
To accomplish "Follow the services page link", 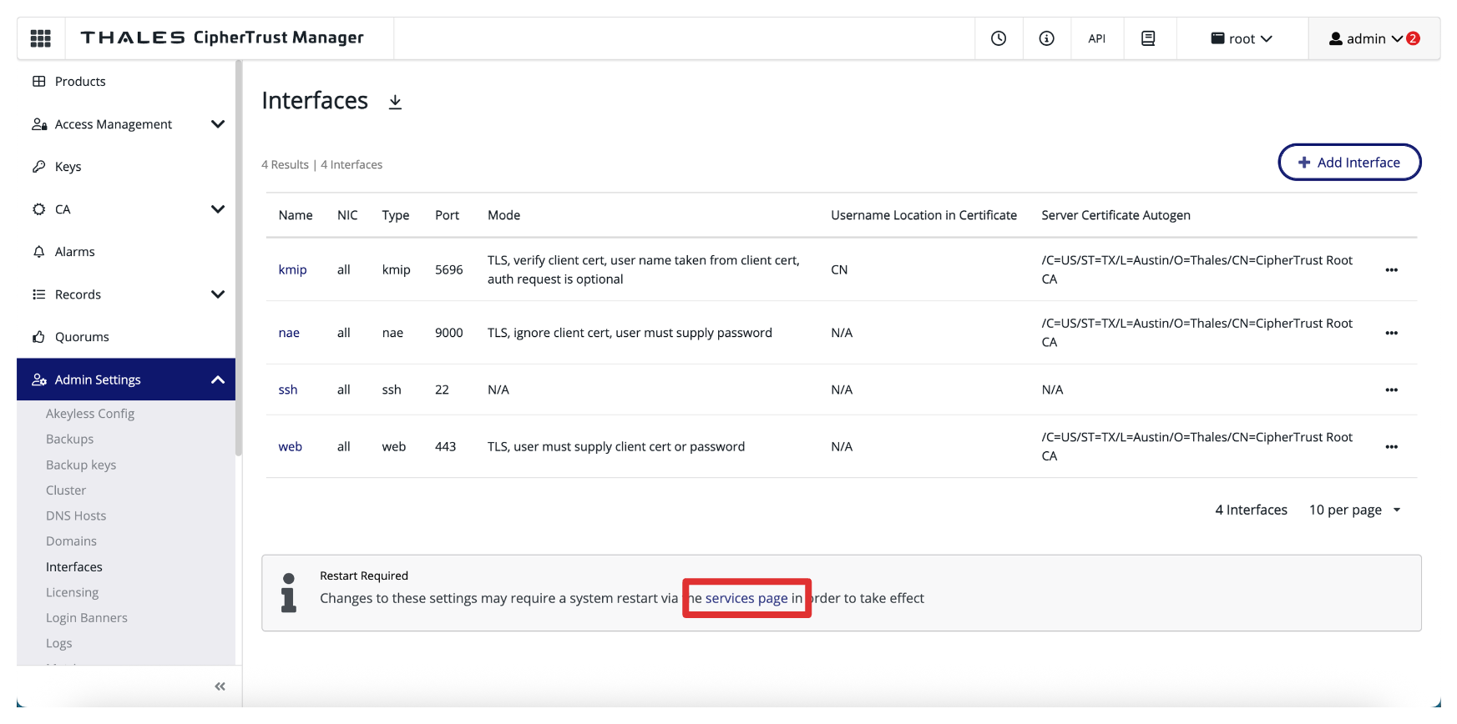I will click(746, 599).
